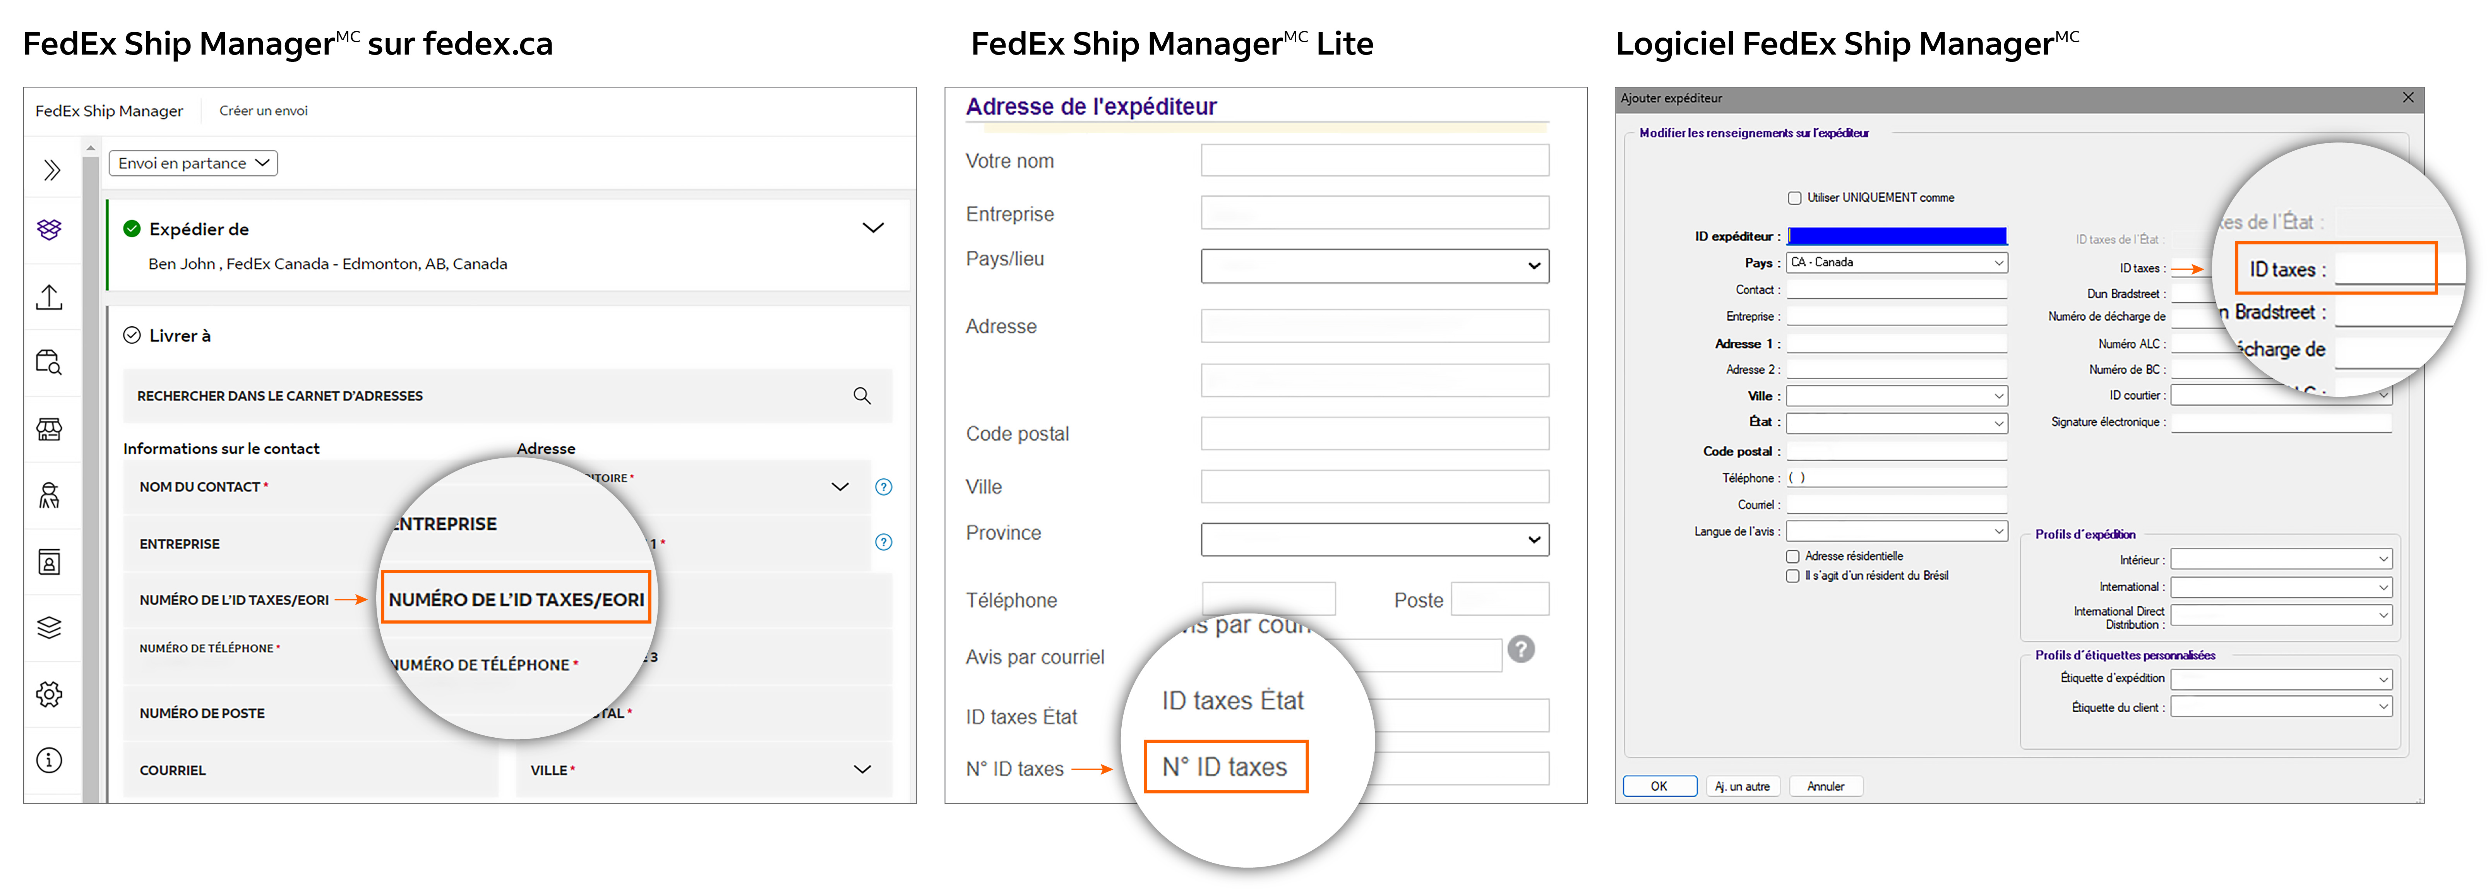Image resolution: width=2488 pixels, height=896 pixels.
Task: Click the Ville field in Lite form
Action: 1374,487
